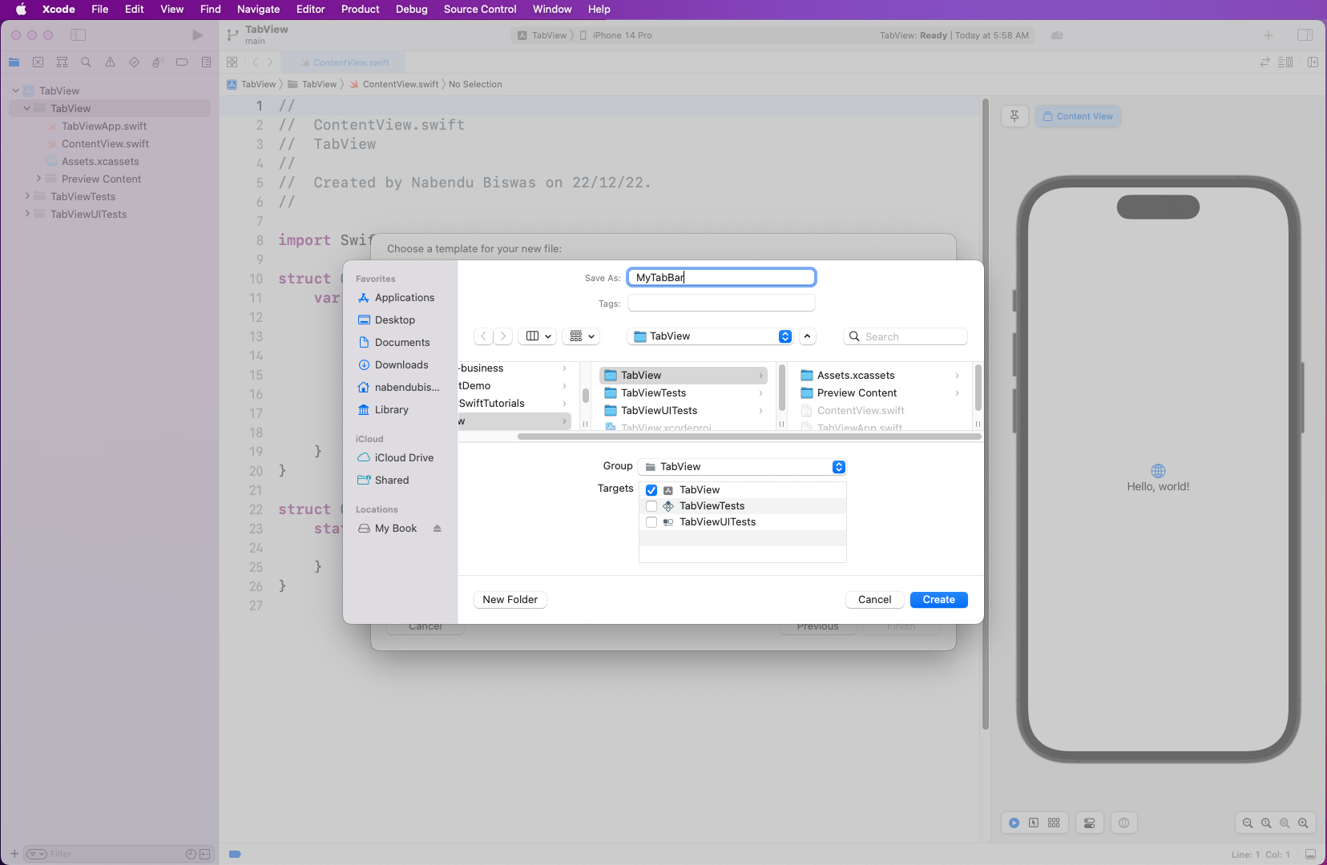Click the Content View preview button
This screenshot has height=865, width=1327.
coord(1078,117)
